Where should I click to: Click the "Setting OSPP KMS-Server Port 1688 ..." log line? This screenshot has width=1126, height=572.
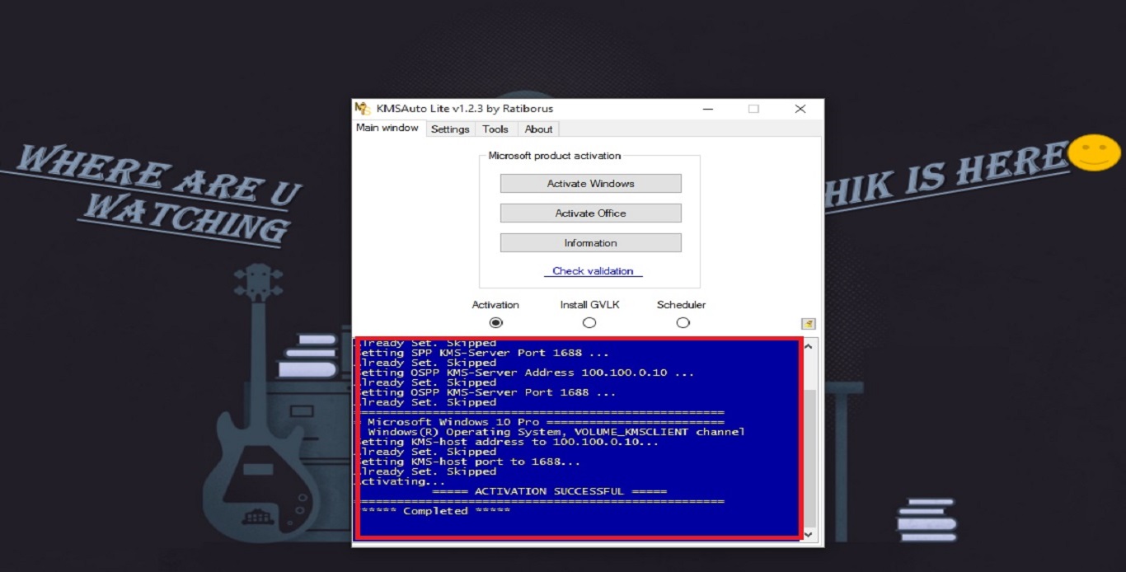pos(487,392)
